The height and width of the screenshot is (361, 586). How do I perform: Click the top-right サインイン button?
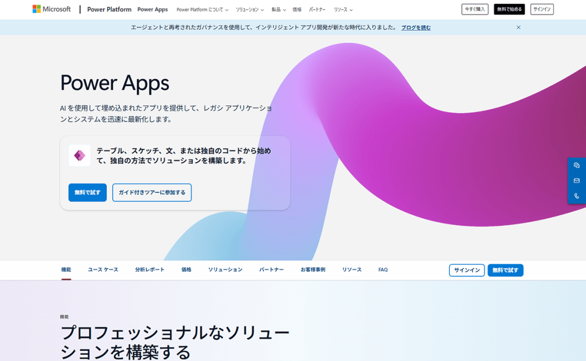[x=542, y=9]
